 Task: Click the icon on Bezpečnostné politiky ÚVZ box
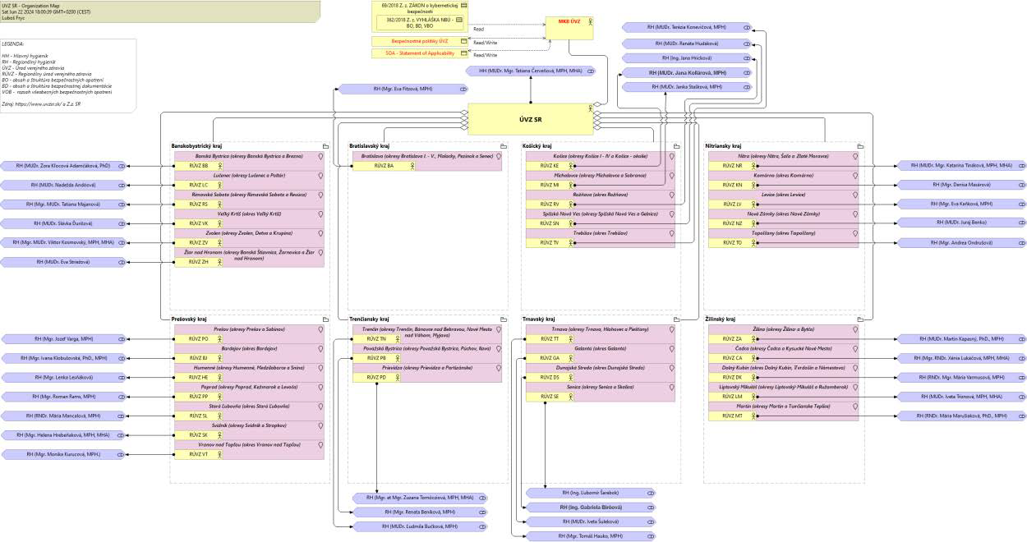463,41
